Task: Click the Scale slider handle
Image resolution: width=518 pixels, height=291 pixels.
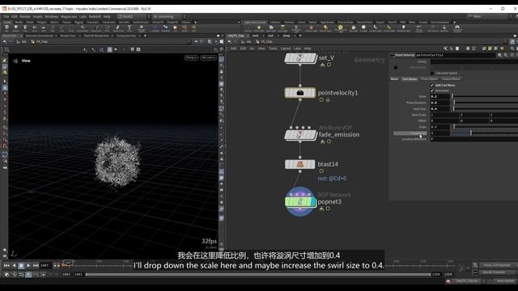Action: (x=452, y=97)
